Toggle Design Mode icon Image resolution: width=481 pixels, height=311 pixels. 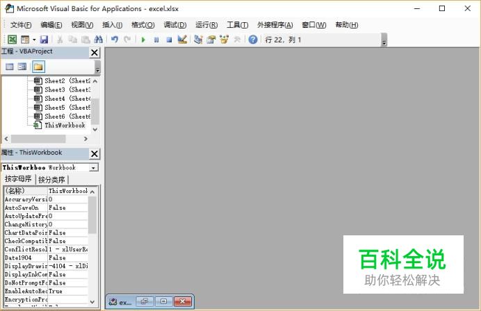182,40
